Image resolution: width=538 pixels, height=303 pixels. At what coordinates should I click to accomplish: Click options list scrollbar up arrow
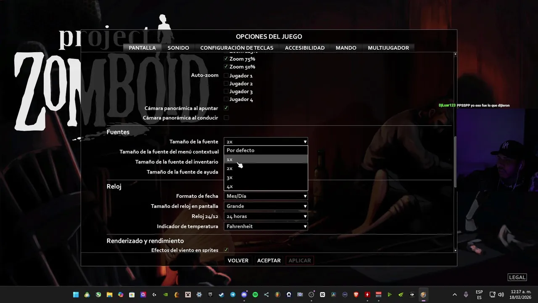455,54
